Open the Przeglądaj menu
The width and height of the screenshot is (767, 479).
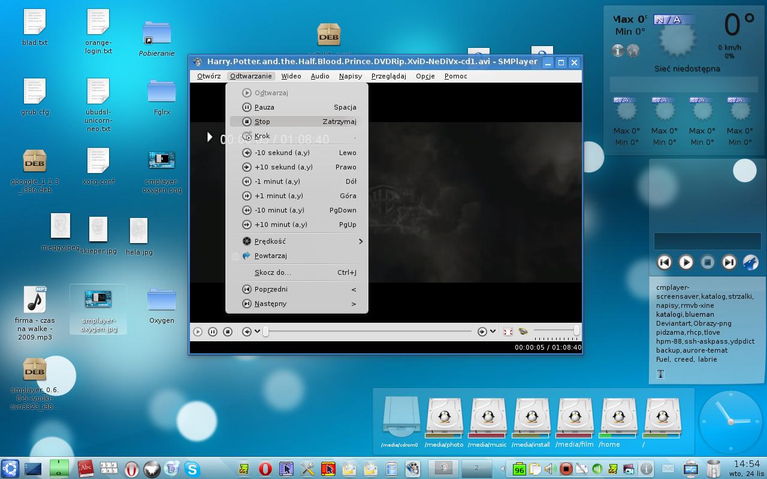[x=389, y=76]
